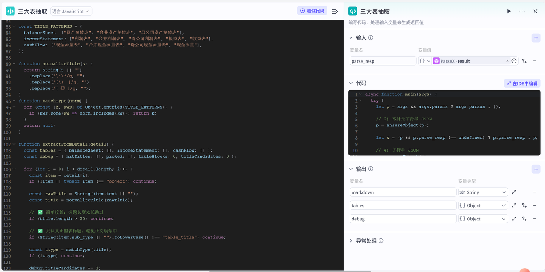Clear the ParseX result variable reference
The image size is (545, 272).
coord(507,61)
